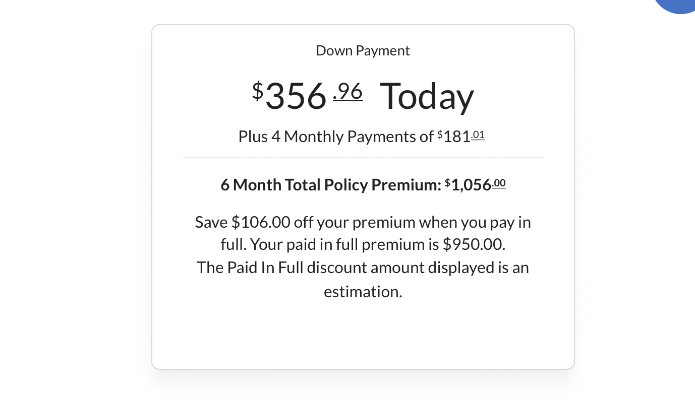Image resolution: width=695 pixels, height=400 pixels.
Task: Select the Save off your premium sentence
Action: click(363, 233)
